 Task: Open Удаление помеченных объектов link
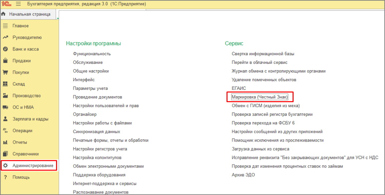tap(264, 80)
